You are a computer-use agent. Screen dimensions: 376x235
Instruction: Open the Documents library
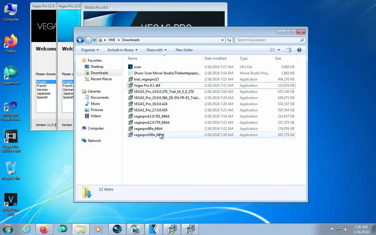click(x=100, y=98)
